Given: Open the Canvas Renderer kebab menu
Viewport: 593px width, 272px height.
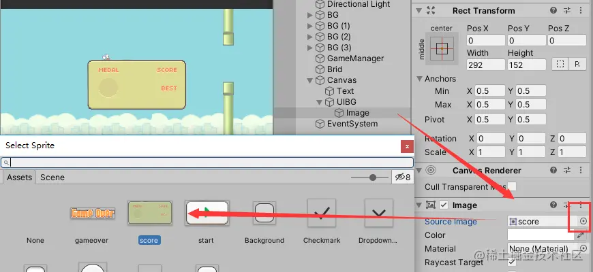Looking at the screenshot, I should point(581,171).
